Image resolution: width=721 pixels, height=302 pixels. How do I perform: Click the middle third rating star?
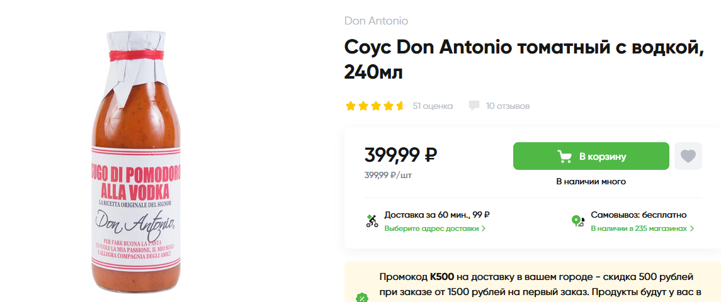pyautogui.click(x=375, y=106)
